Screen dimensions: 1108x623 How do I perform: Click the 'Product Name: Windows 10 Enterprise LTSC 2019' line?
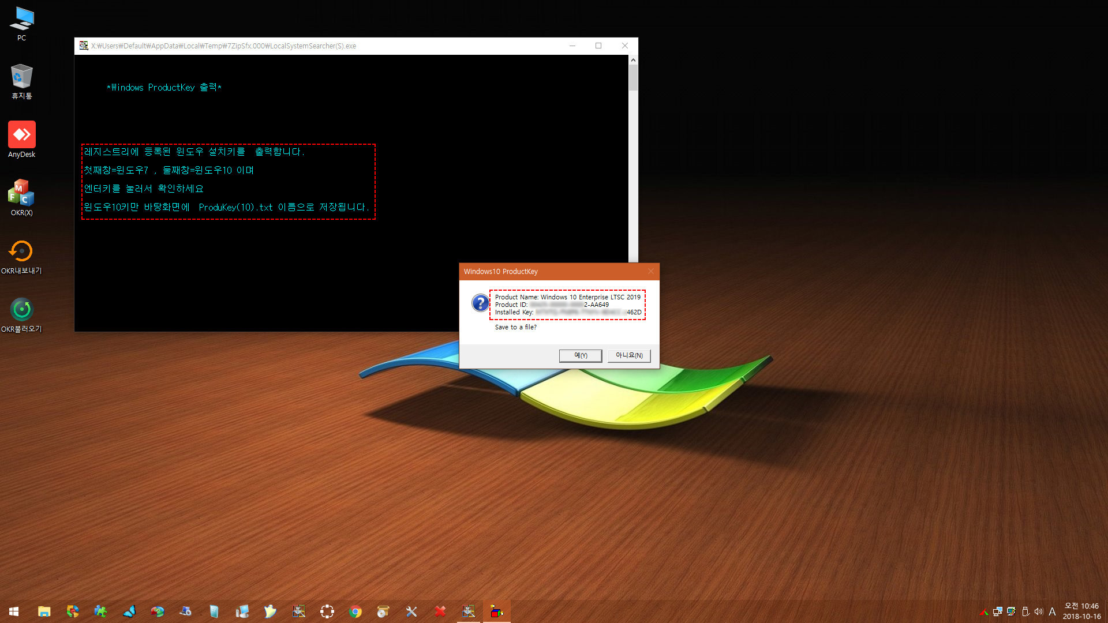[567, 297]
